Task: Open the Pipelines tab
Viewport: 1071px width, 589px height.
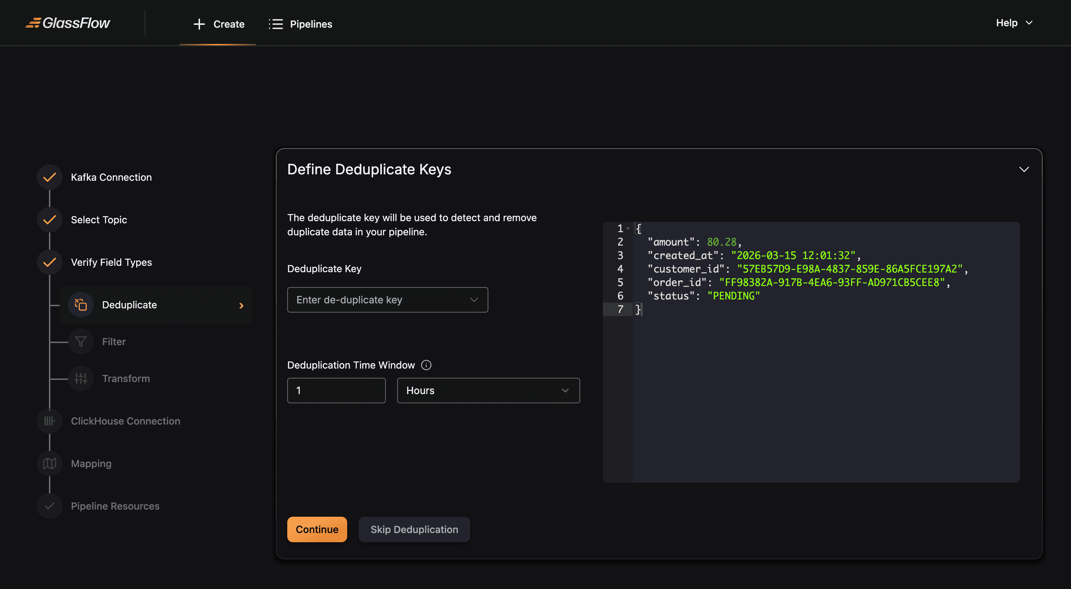Action: pos(300,24)
